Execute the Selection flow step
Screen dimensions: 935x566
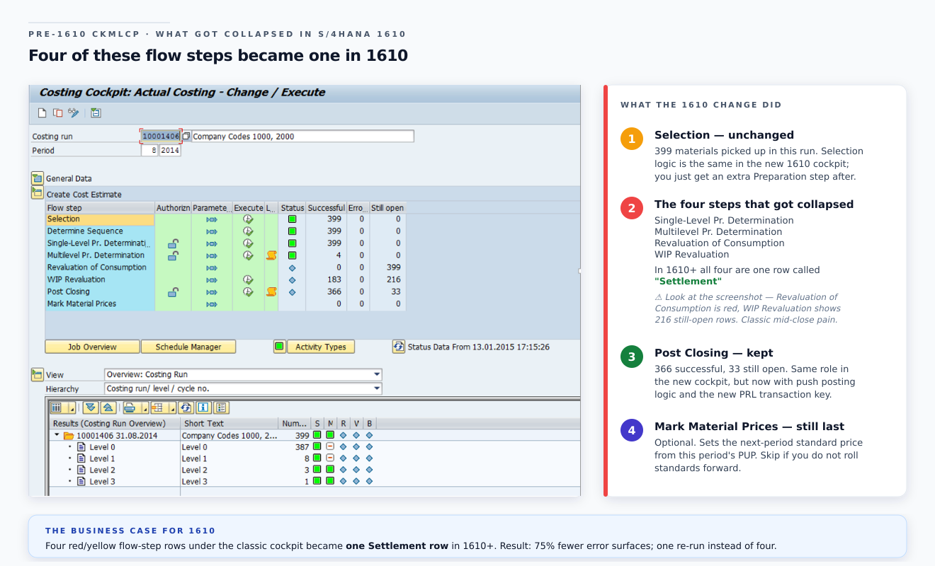[248, 219]
